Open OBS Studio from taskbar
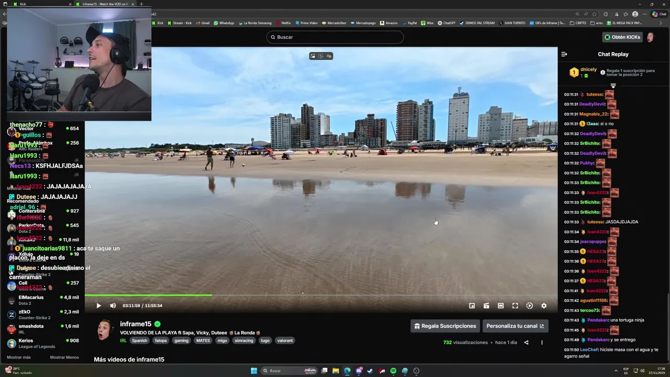 click(x=416, y=371)
